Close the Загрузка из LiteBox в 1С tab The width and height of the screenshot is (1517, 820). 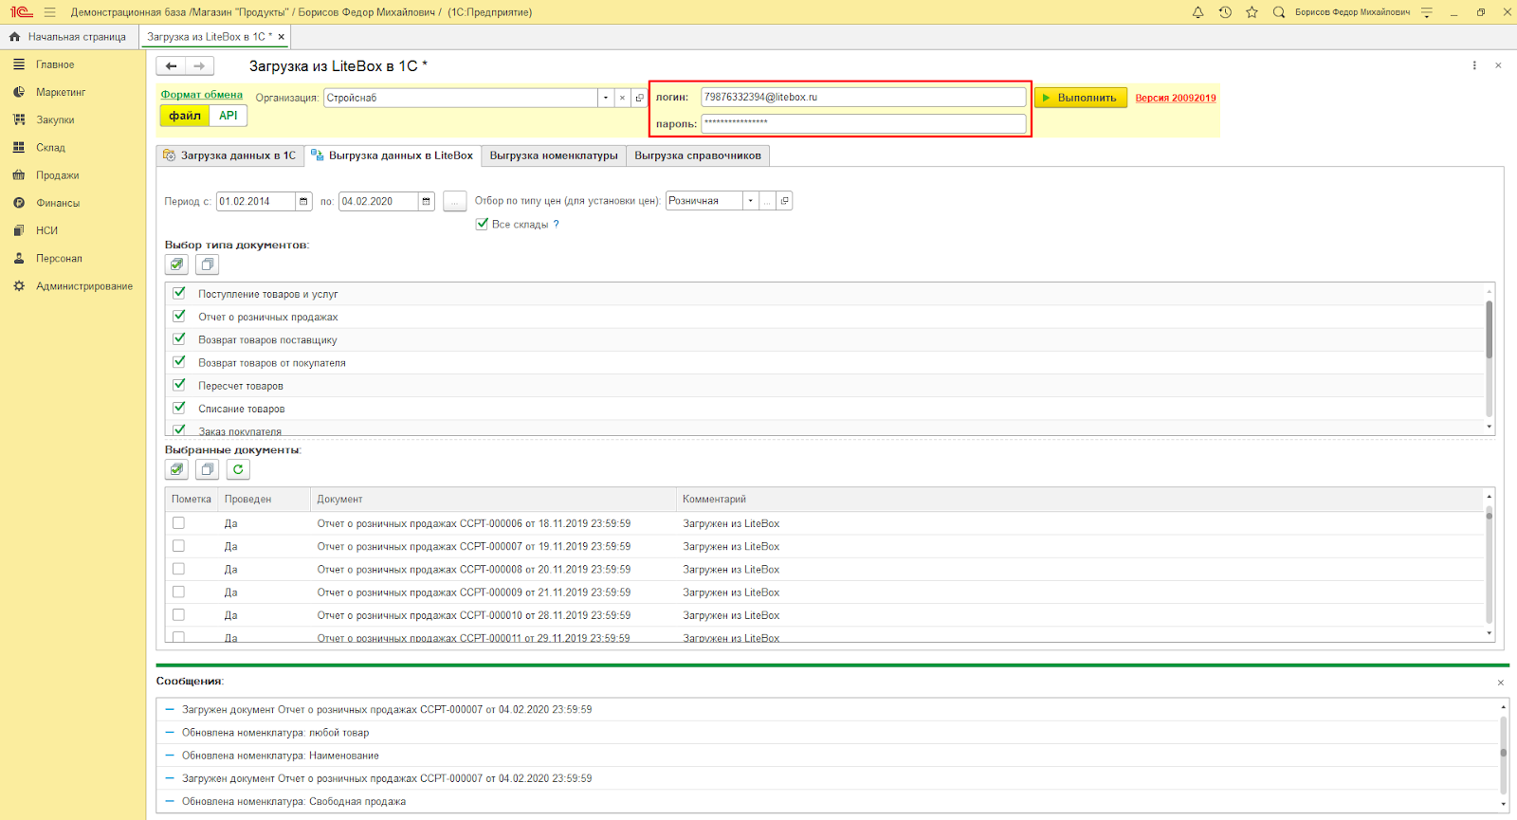coord(282,37)
